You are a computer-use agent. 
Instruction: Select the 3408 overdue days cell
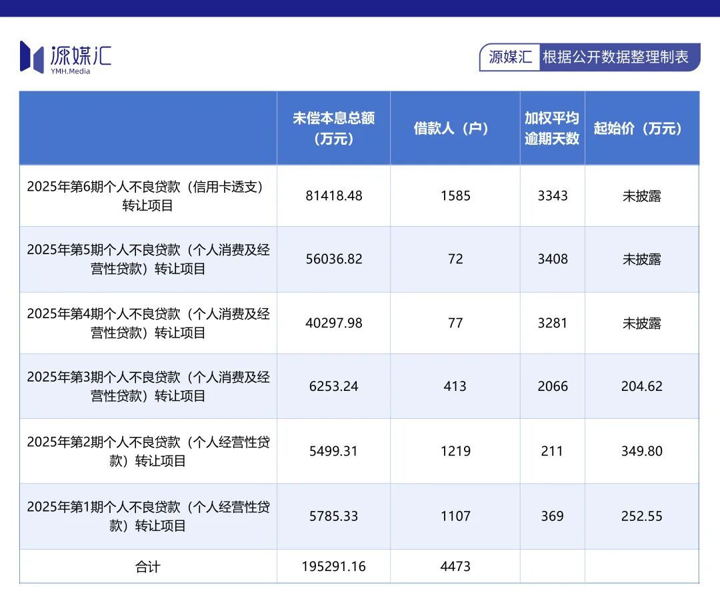[553, 259]
